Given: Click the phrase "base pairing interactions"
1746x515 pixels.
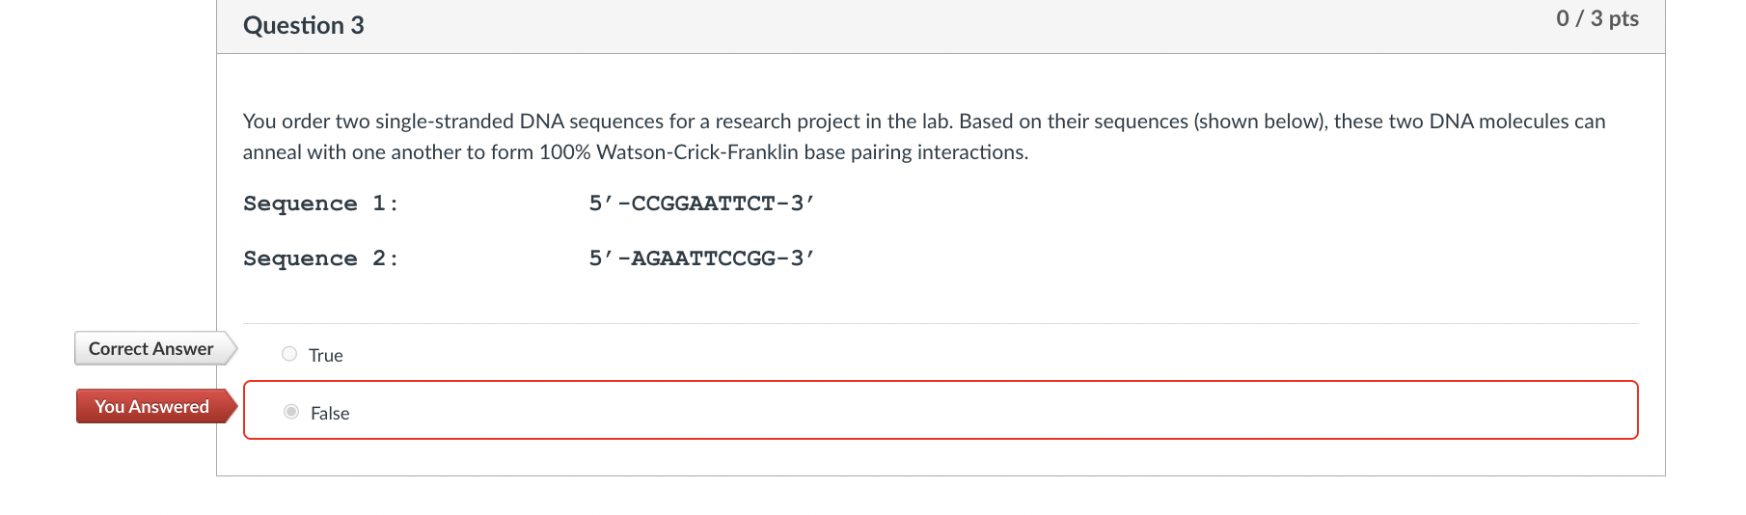Looking at the screenshot, I should coord(915,152).
